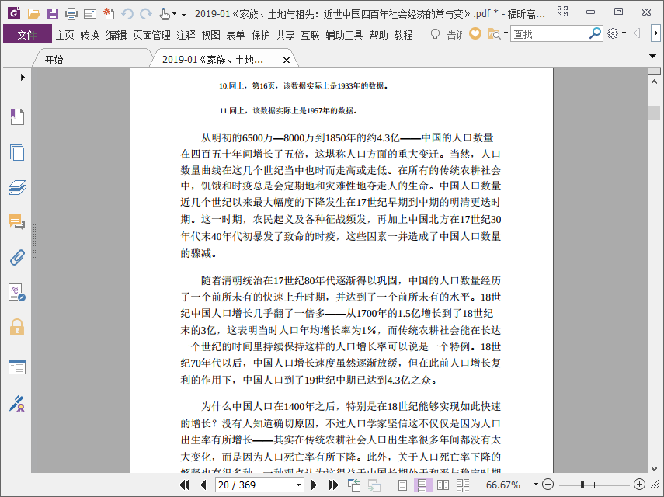The height and width of the screenshot is (497, 664).
Task: Print the document using the printer icon
Action: (71, 14)
